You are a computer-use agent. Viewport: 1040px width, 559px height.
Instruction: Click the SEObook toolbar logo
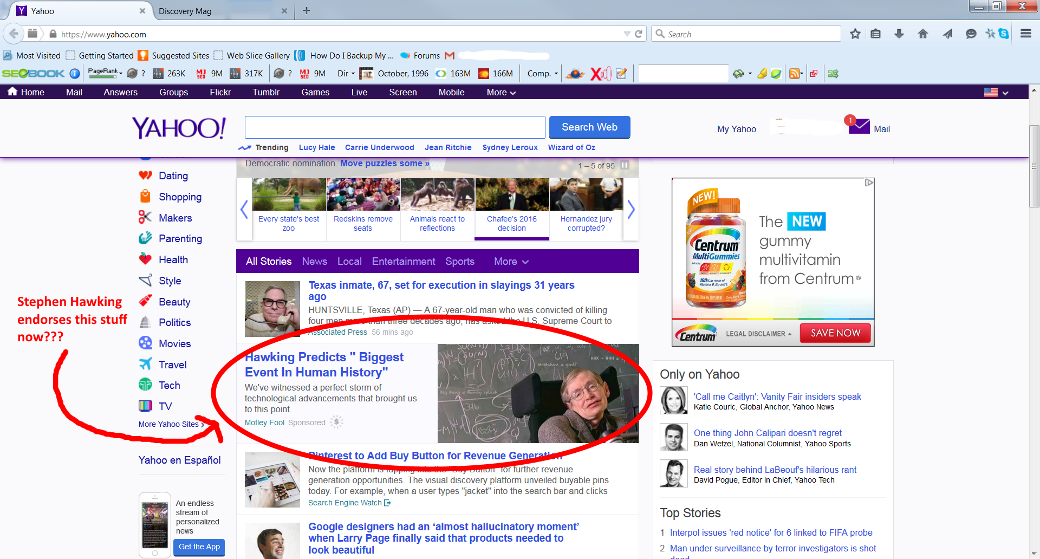(x=33, y=73)
